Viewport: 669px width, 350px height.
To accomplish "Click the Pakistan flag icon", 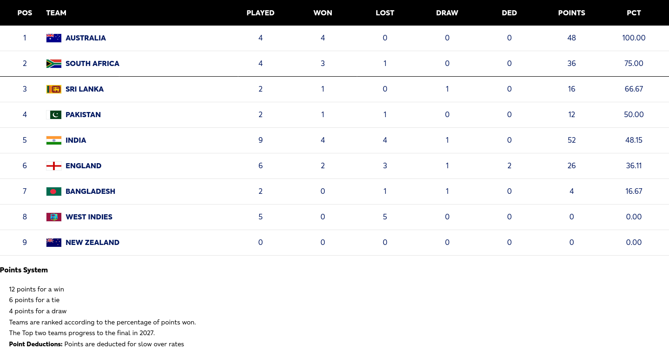I will tap(54, 115).
